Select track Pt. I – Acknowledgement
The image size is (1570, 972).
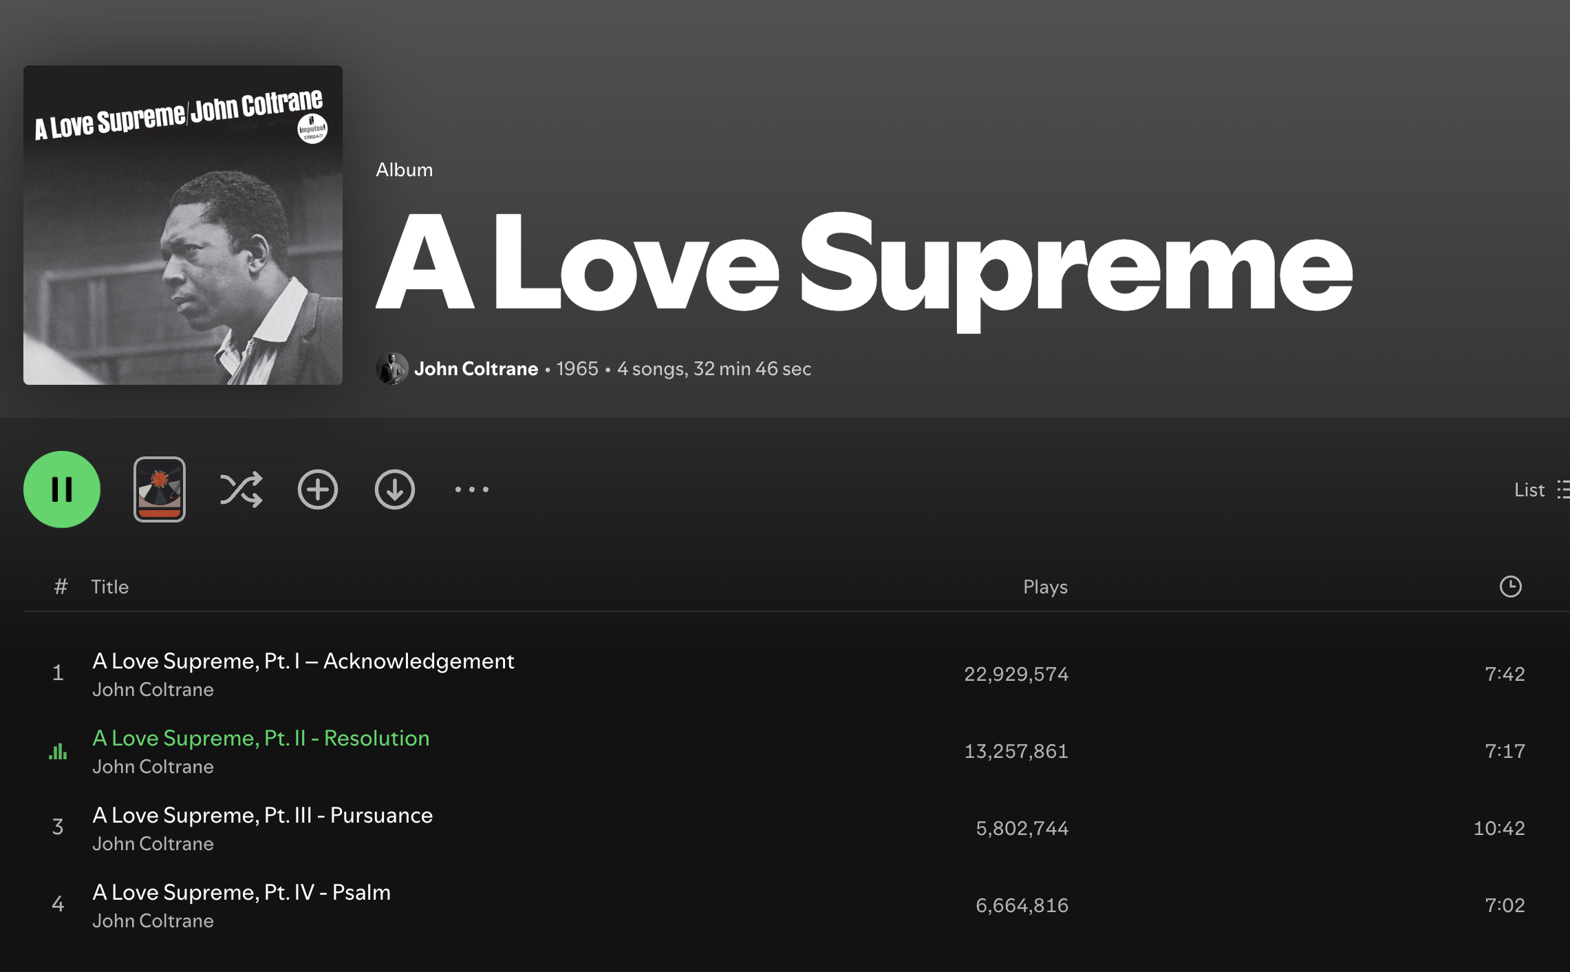tap(303, 661)
